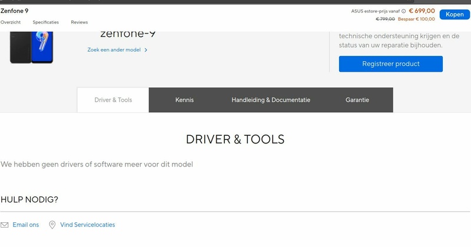Click the Zenfone 9 title in header

pyautogui.click(x=14, y=11)
